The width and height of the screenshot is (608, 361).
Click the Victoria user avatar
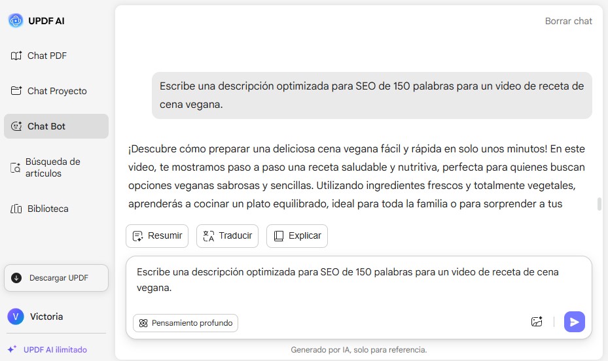(16, 317)
